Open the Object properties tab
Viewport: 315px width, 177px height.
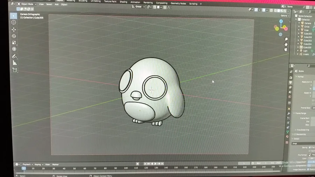tap(289, 108)
